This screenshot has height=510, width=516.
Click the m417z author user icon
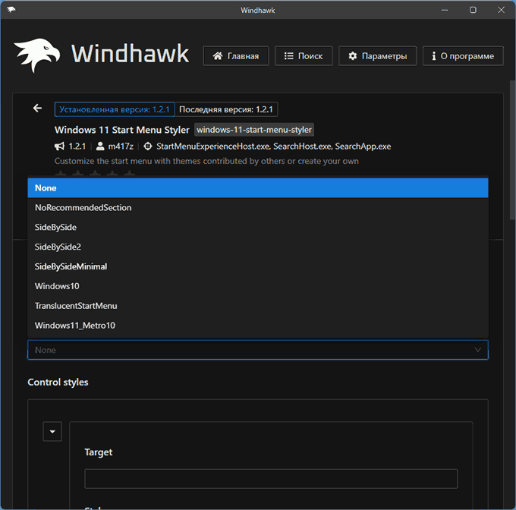point(100,146)
